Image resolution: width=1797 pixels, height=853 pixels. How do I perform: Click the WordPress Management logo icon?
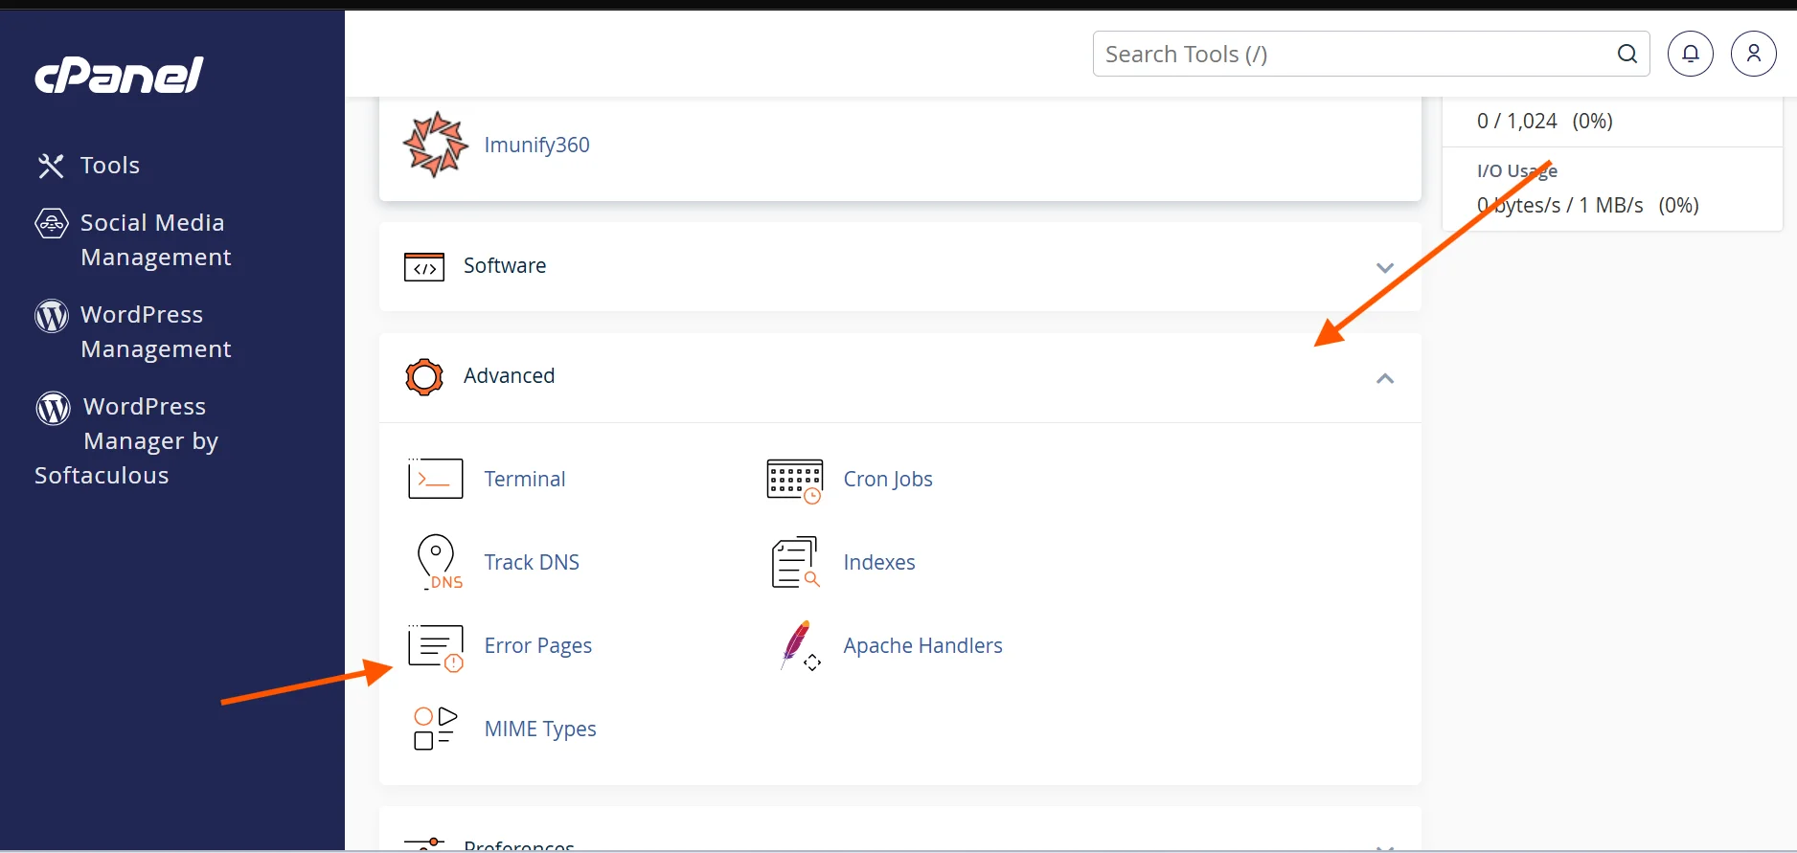[52, 315]
